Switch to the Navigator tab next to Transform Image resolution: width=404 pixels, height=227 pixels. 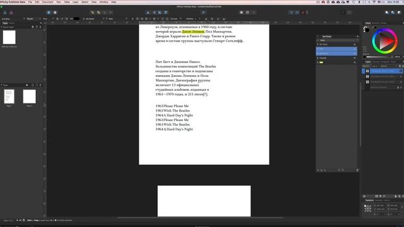(379, 201)
